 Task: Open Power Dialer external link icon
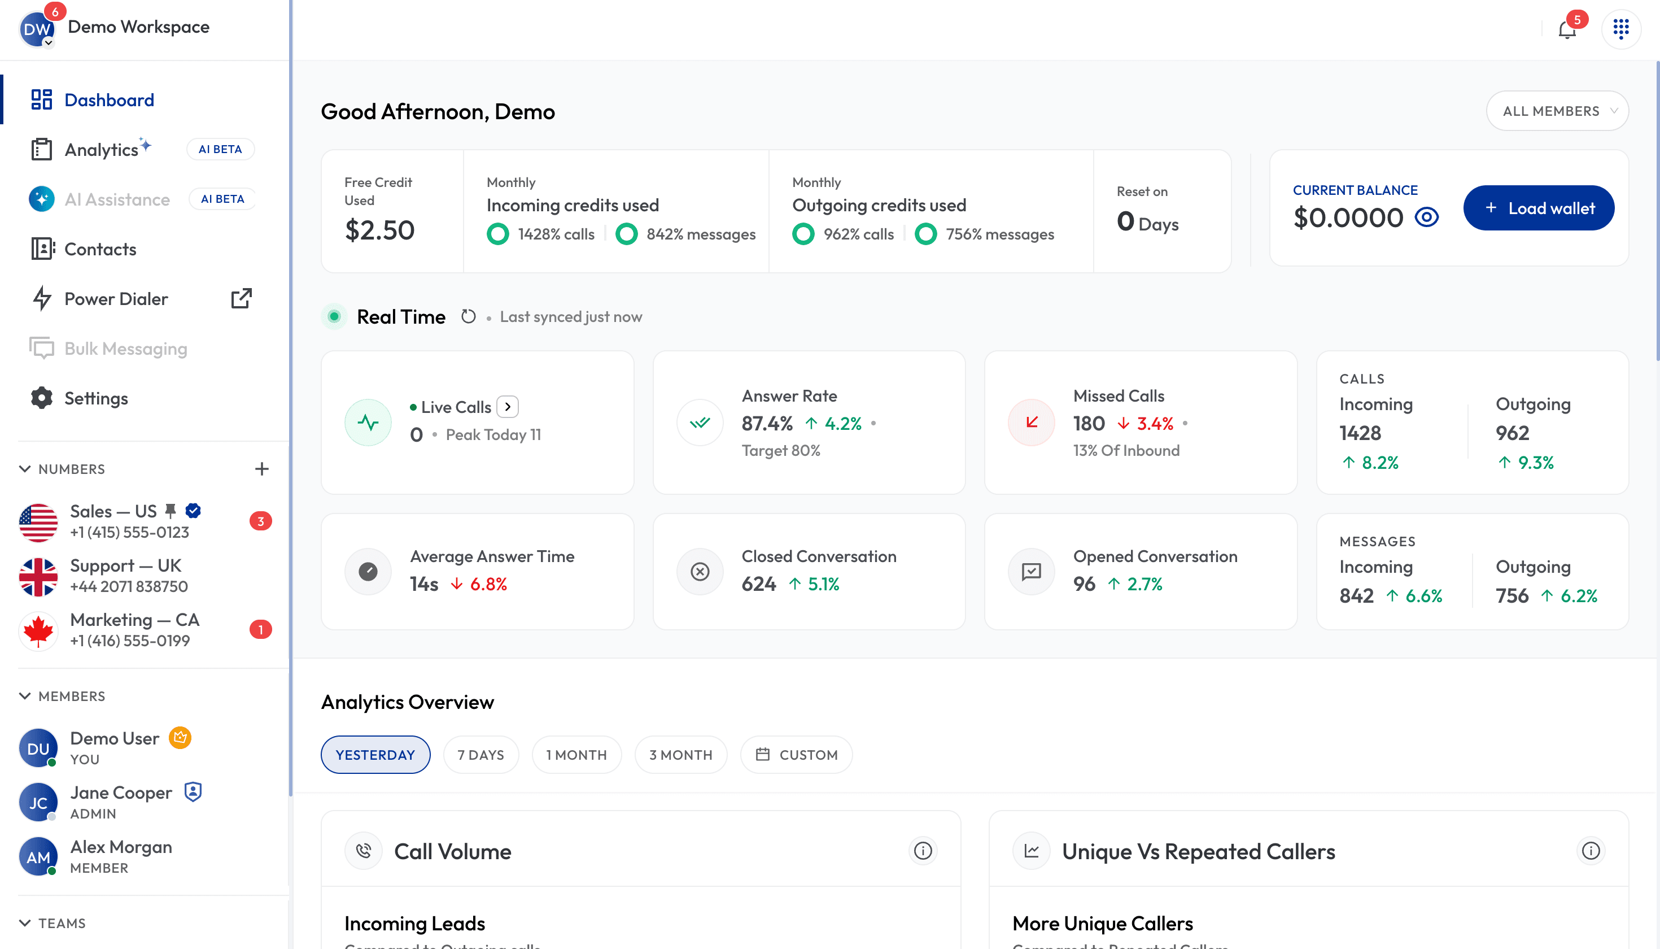(241, 298)
